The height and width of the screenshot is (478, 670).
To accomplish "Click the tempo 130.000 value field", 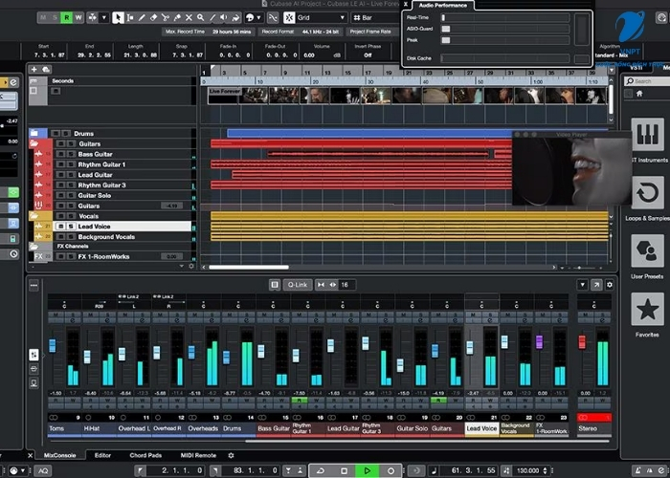I will pyautogui.click(x=528, y=470).
